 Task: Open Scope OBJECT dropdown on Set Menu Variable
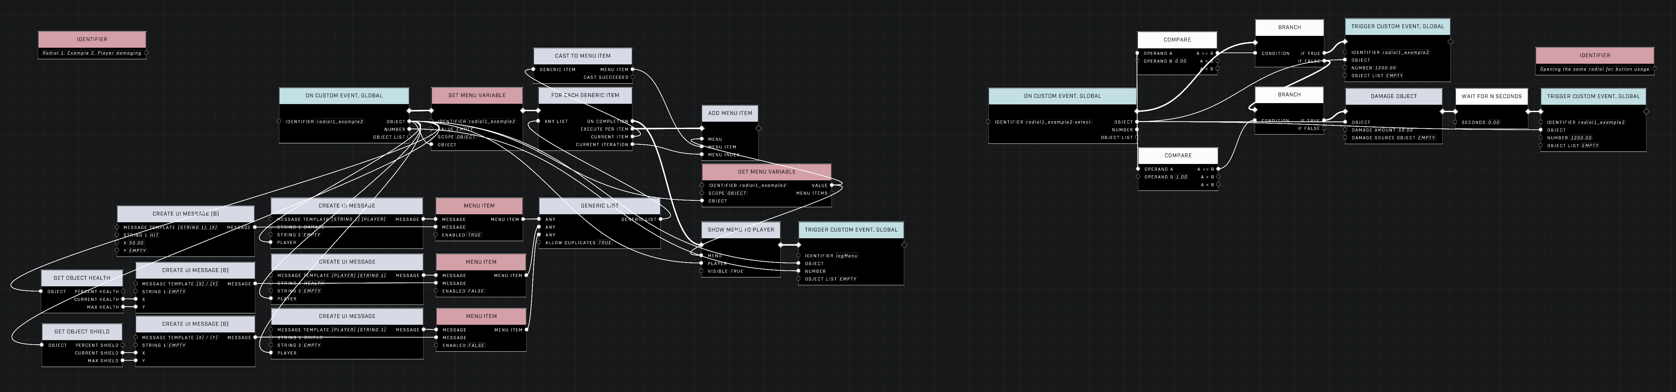click(x=466, y=137)
